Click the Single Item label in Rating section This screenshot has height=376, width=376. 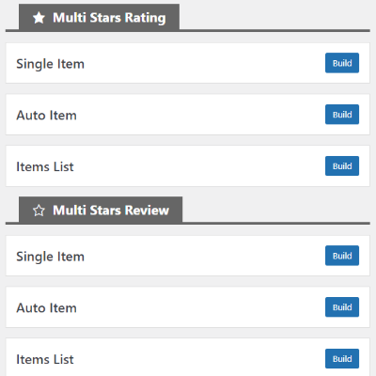click(50, 64)
